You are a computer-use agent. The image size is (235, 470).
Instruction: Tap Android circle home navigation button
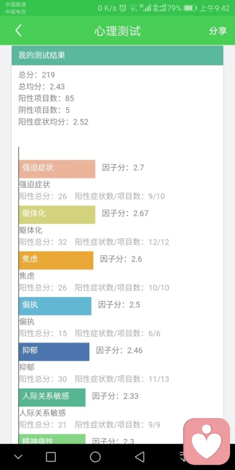point(95,457)
